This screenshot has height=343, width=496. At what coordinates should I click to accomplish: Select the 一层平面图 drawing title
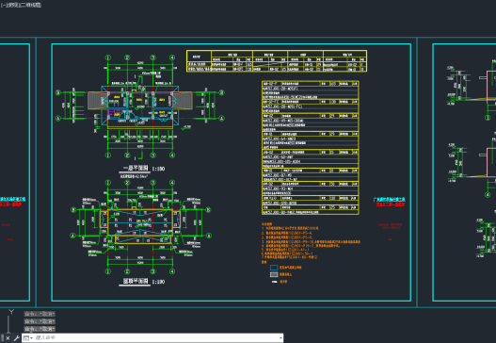136,168
